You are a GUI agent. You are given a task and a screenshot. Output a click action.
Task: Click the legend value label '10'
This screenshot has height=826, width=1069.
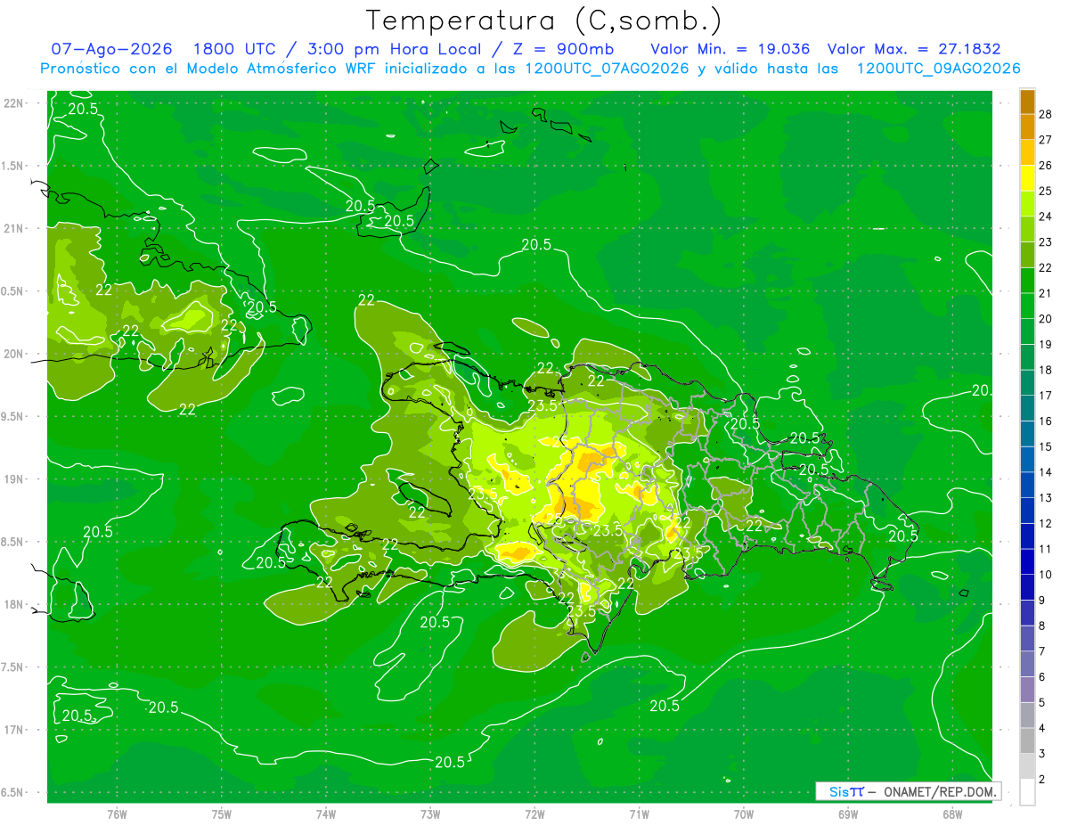click(x=1046, y=575)
